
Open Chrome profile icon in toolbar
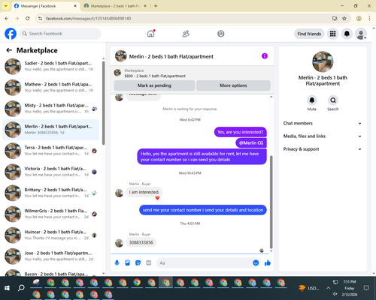(x=359, y=19)
